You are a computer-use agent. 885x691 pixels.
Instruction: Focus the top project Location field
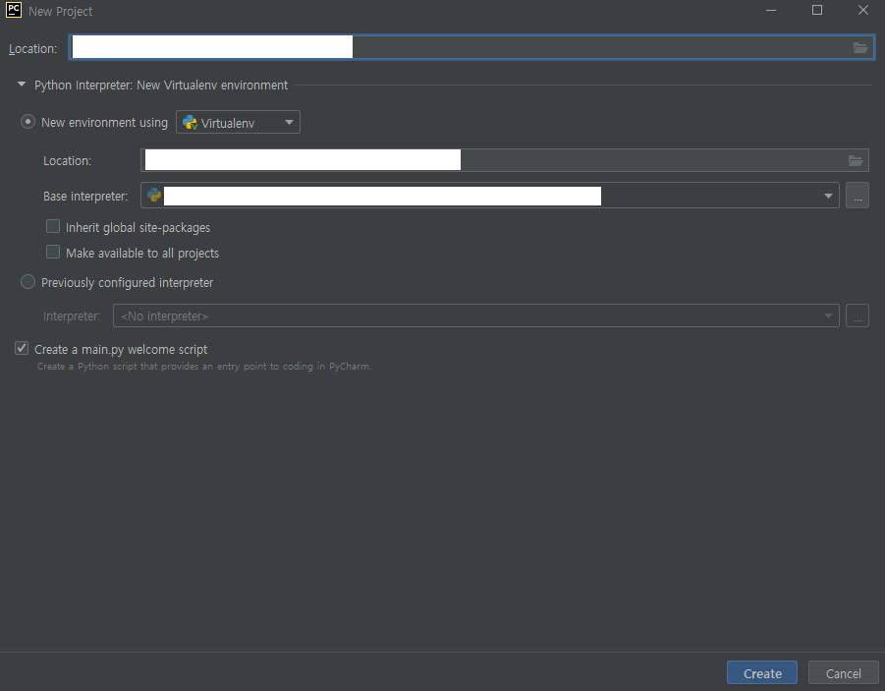(471, 47)
